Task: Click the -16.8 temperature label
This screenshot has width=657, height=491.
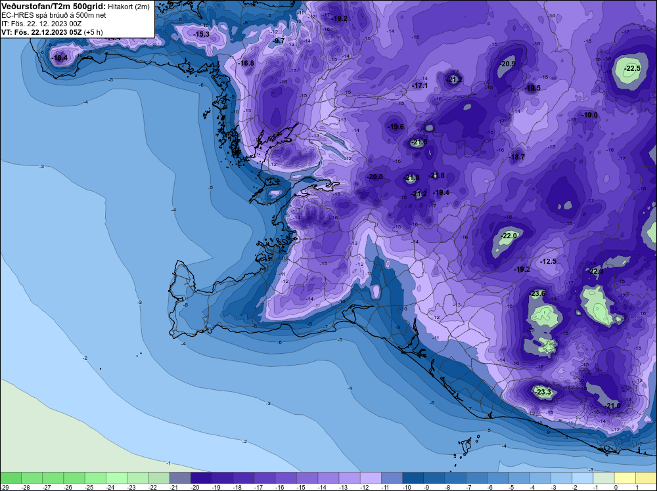Action: pyautogui.click(x=246, y=63)
